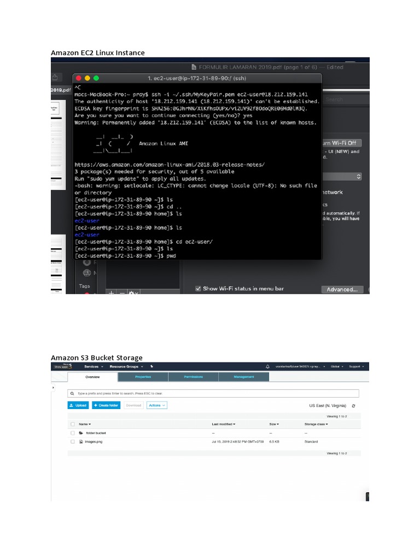Click the S3 prefix search field
The image size is (420, 560).
click(213, 393)
